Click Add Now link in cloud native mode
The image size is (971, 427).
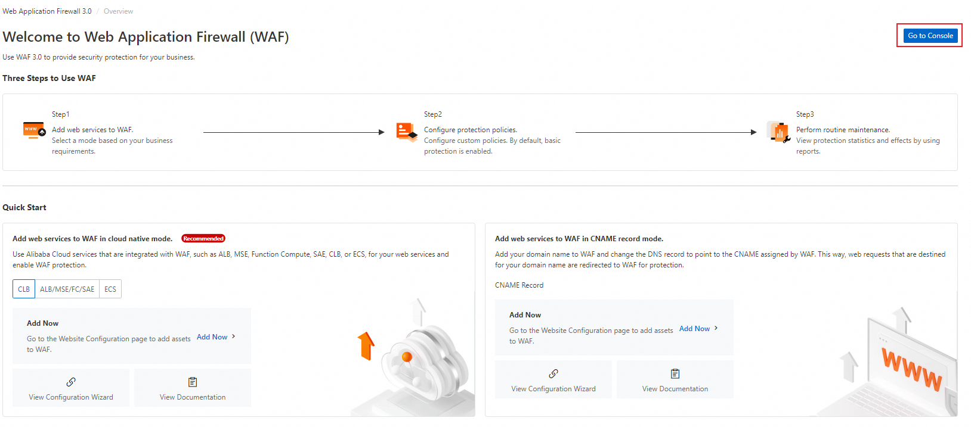[212, 337]
